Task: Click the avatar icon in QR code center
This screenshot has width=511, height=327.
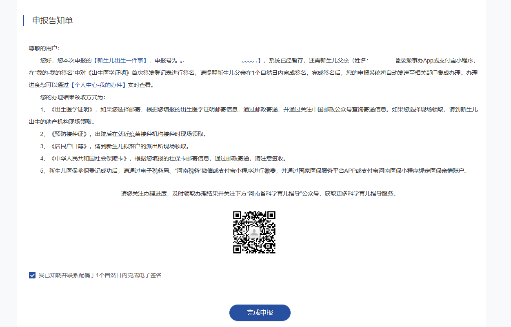Action: (x=254, y=232)
